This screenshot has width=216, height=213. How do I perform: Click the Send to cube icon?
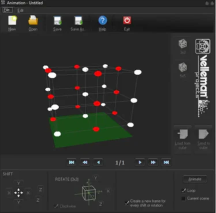pos(203,134)
